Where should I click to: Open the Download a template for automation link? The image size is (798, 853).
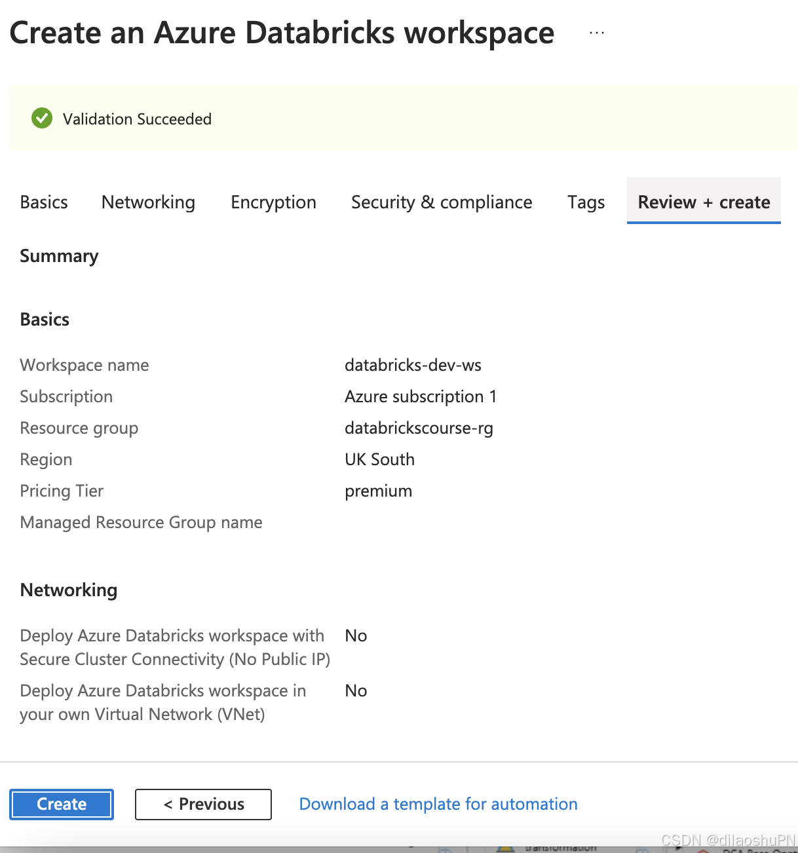[x=438, y=804]
